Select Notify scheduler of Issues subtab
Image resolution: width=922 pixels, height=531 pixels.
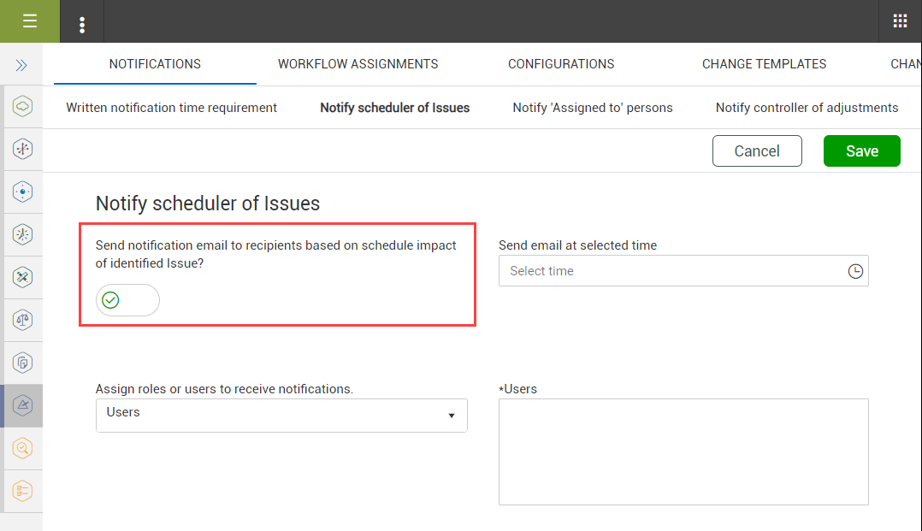[x=394, y=108]
